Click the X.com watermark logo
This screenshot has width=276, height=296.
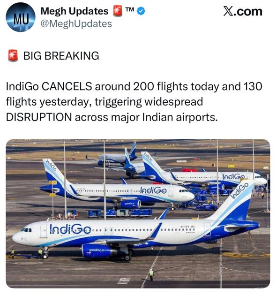click(x=243, y=11)
